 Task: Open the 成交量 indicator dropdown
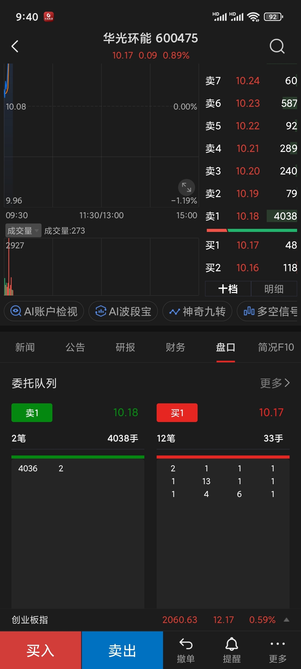click(x=23, y=231)
